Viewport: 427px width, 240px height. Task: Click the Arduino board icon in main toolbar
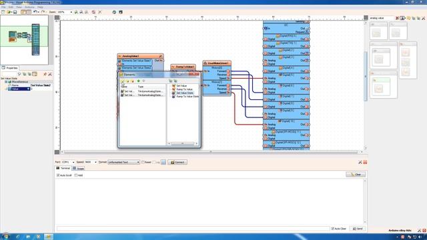click(121, 12)
